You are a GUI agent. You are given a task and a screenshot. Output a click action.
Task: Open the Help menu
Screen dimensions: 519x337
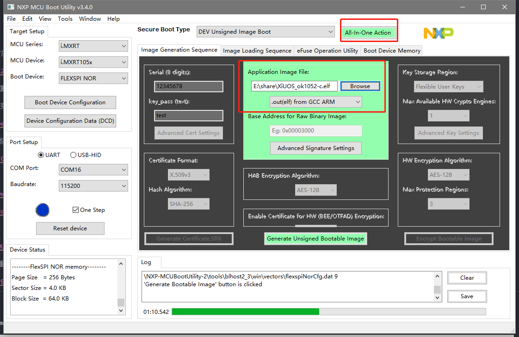click(x=113, y=19)
